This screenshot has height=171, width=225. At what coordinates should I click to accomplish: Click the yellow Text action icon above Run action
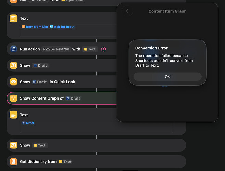click(13, 18)
